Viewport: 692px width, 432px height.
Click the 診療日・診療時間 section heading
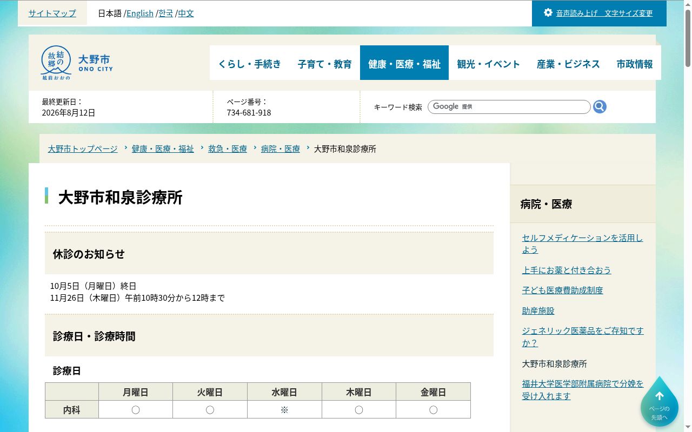point(94,336)
